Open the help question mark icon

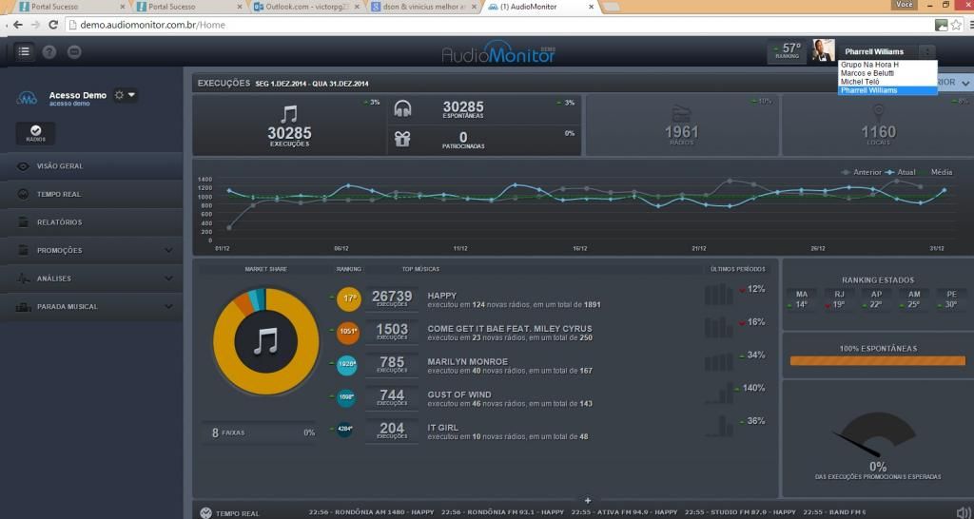(x=49, y=52)
